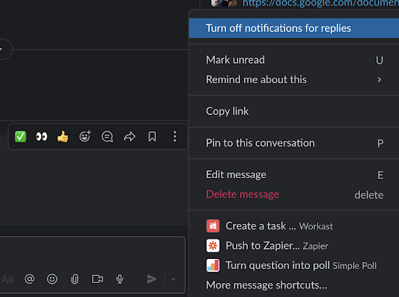Click the three-dot more actions icon
The height and width of the screenshot is (297, 399).
pyautogui.click(x=175, y=137)
